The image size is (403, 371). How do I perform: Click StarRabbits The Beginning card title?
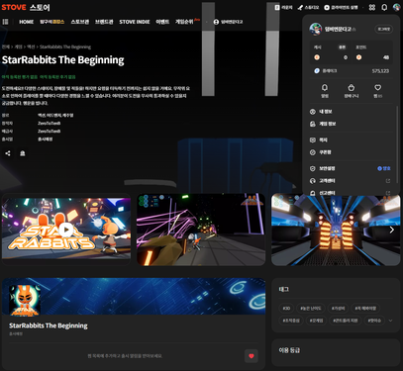(x=49, y=325)
